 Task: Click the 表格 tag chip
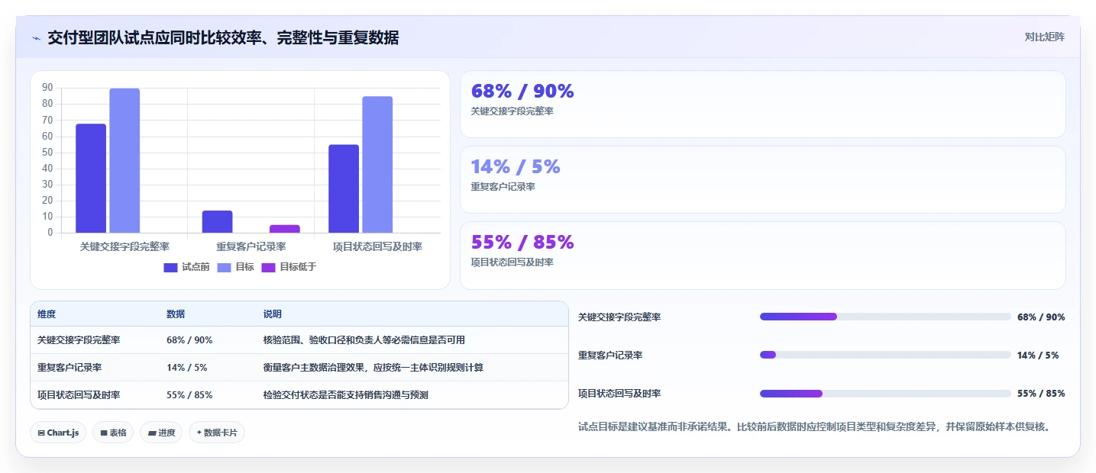pos(113,433)
